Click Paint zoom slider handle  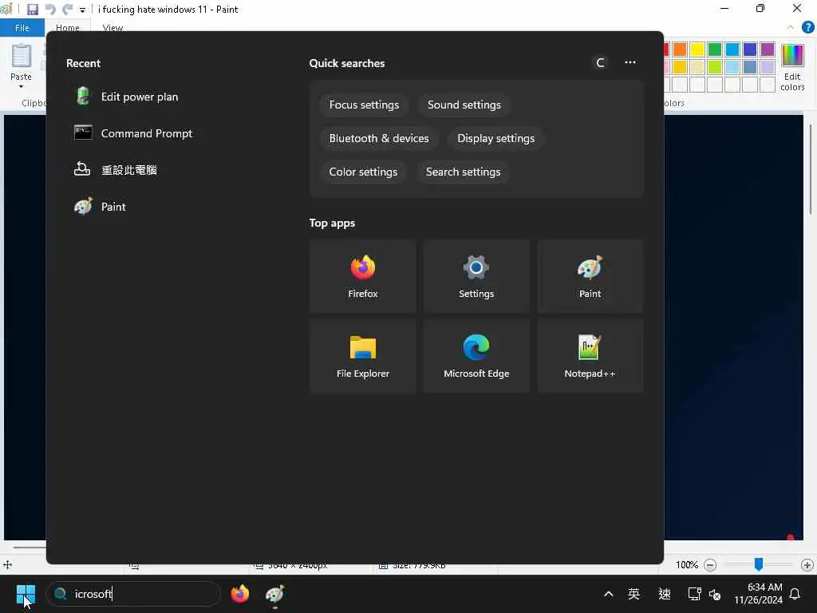(x=759, y=564)
